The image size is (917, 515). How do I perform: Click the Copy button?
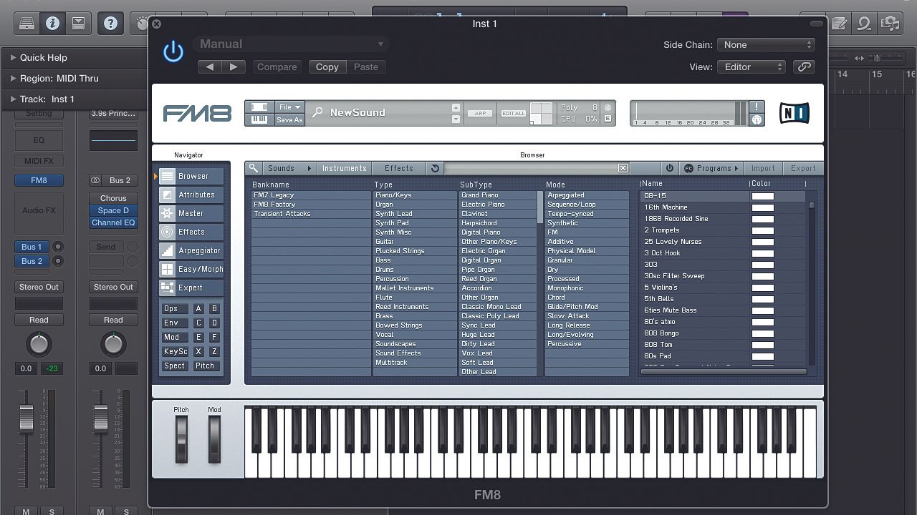pyautogui.click(x=327, y=67)
